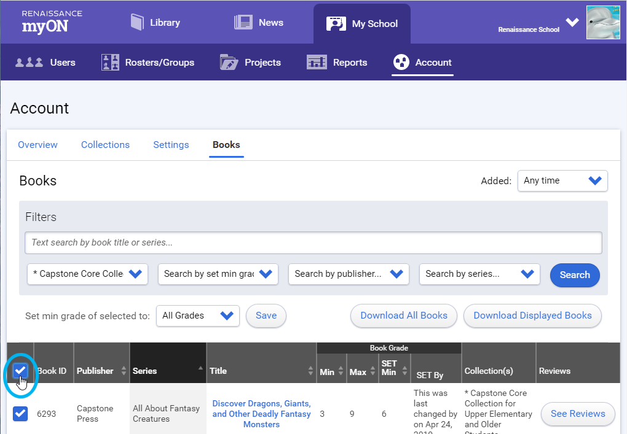Open the Search by publisher dropdown
The width and height of the screenshot is (627, 434).
[349, 274]
